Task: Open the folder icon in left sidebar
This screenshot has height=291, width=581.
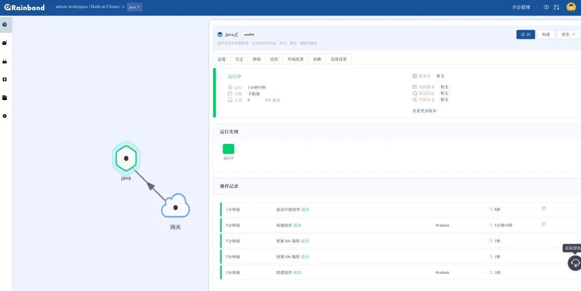Action: [x=5, y=98]
